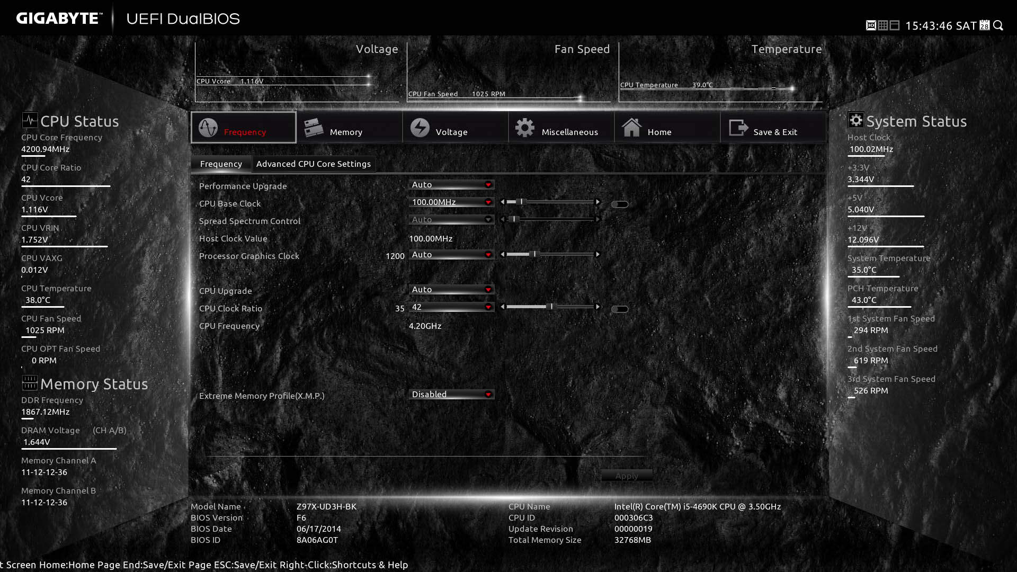Switch to Advanced CPU Core Settings tab
Image resolution: width=1017 pixels, height=572 pixels.
[x=313, y=164]
